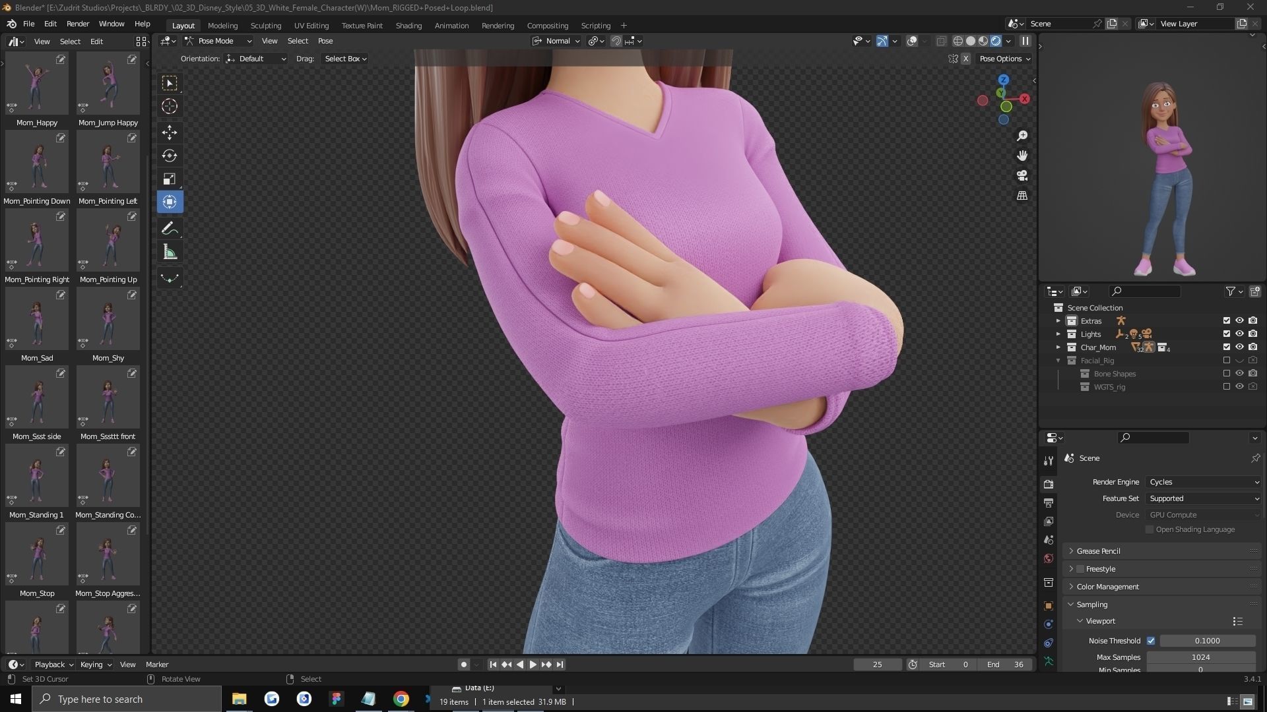This screenshot has height=712, width=1267.
Task: Jump to the timeline start frame
Action: [493, 665]
